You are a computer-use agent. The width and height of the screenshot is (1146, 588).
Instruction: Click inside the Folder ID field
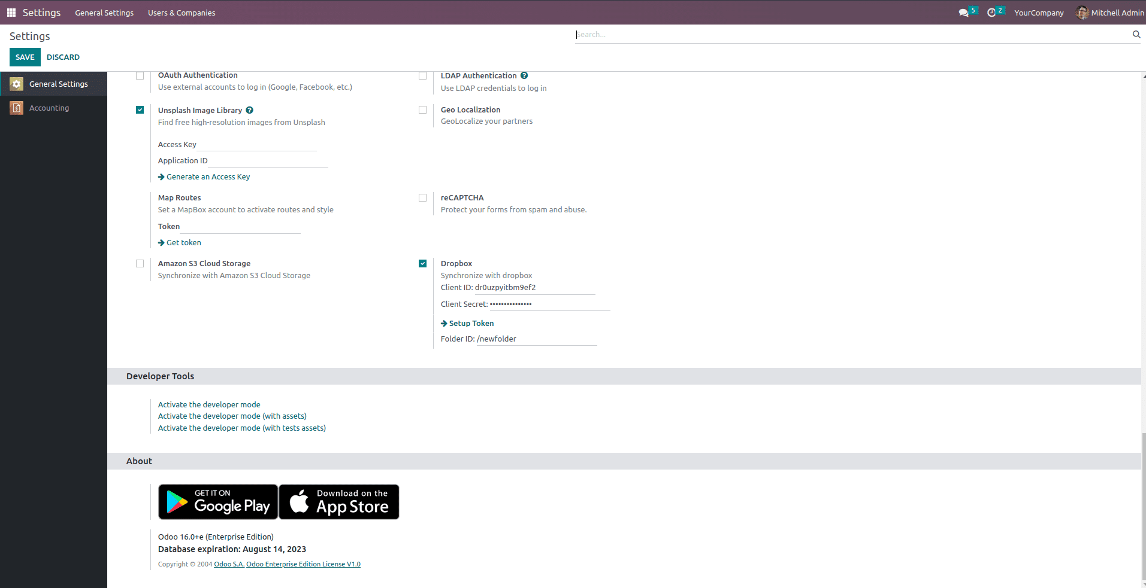536,339
